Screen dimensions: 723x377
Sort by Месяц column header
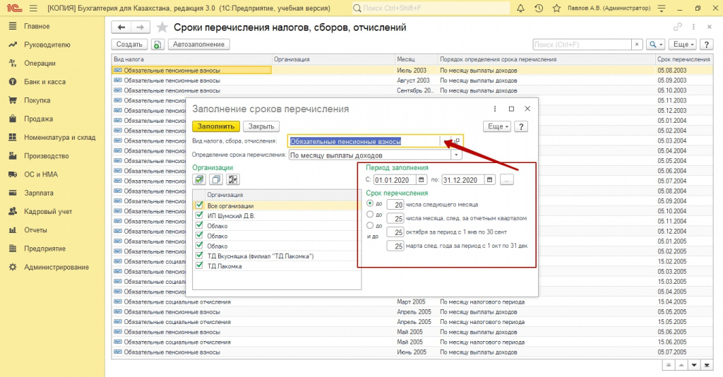tap(417, 59)
